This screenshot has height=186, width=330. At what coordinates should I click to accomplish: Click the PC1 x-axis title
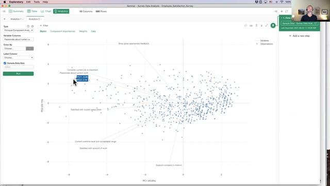[149, 181]
